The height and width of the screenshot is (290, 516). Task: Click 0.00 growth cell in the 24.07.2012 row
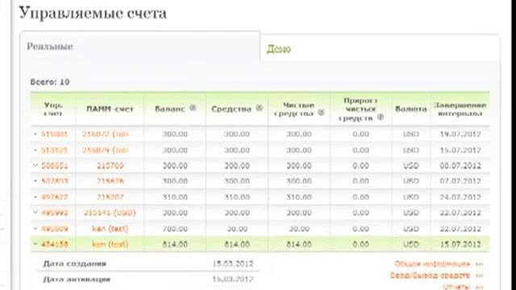point(360,197)
